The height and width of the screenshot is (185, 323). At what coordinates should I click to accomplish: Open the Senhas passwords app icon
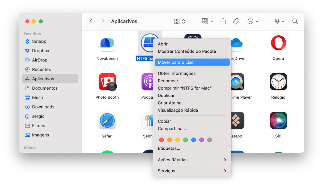coord(148,121)
